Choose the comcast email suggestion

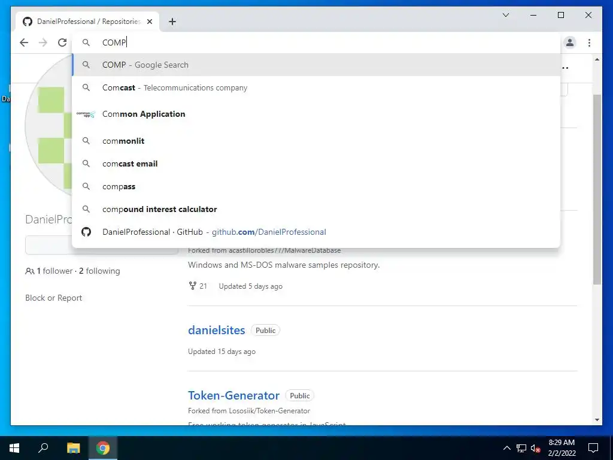click(x=316, y=164)
